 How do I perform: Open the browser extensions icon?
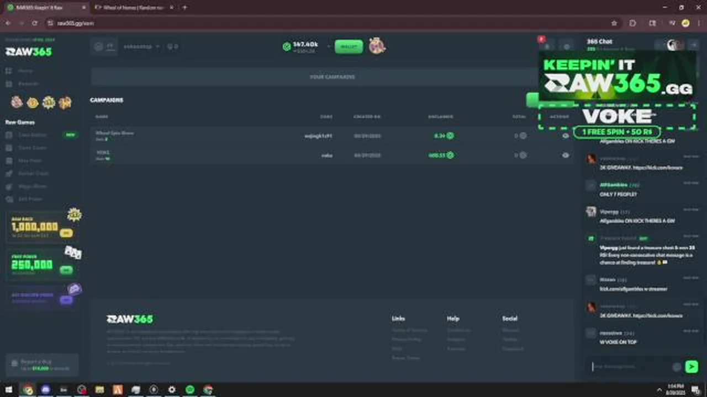(633, 23)
